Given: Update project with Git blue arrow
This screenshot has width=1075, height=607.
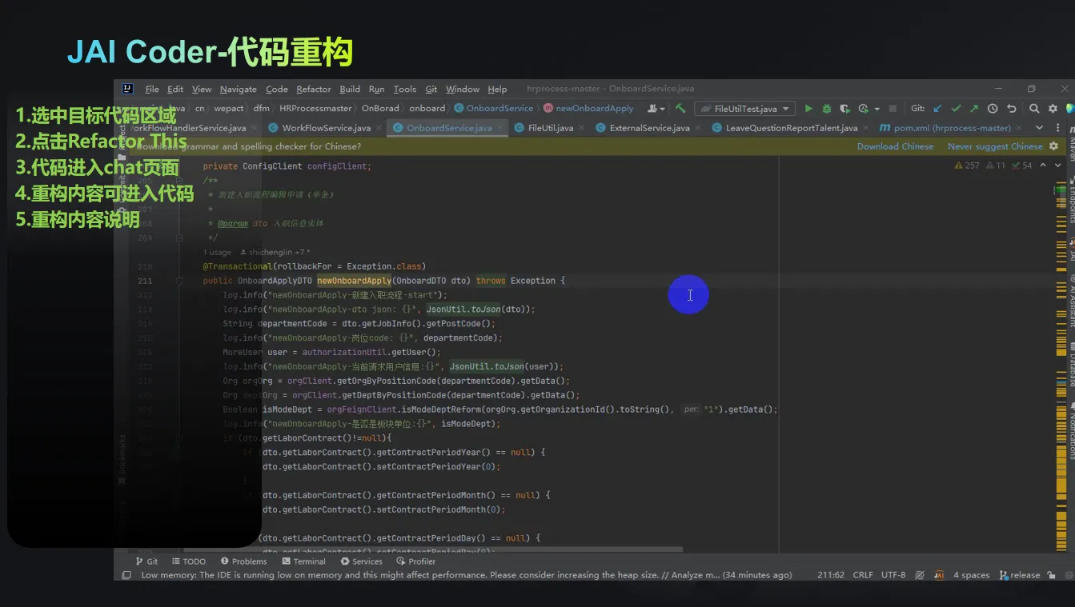Looking at the screenshot, I should coord(937,108).
